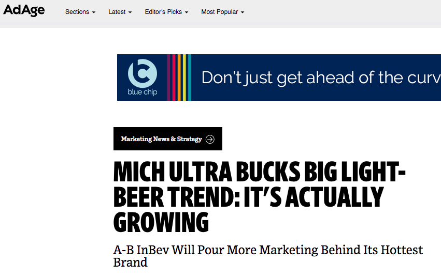The image size is (441, 278).
Task: Open the Marketing News & Strategy section
Action: click(167, 138)
